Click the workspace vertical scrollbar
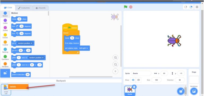Image resolution: width=204 pixels, height=96 pixels. pos(121,46)
